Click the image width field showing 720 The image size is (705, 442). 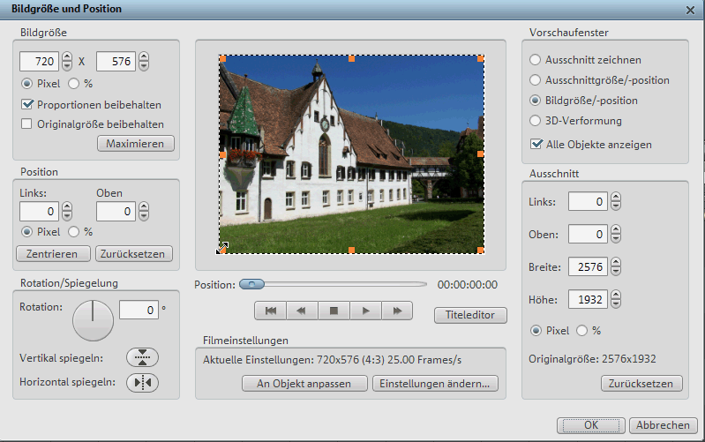pos(39,61)
